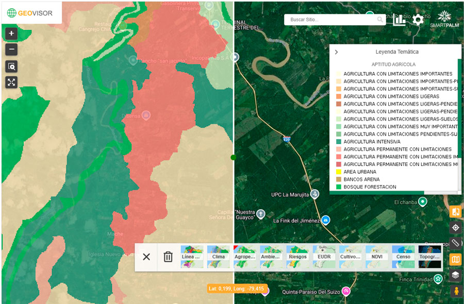Zoom in with the plus button
This screenshot has height=304, width=464.
(11, 33)
